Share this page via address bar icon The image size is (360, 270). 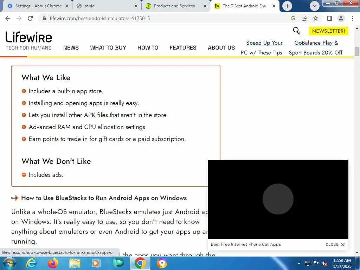tap(304, 18)
